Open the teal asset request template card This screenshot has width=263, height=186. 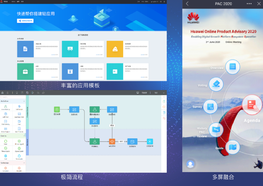click(127, 71)
